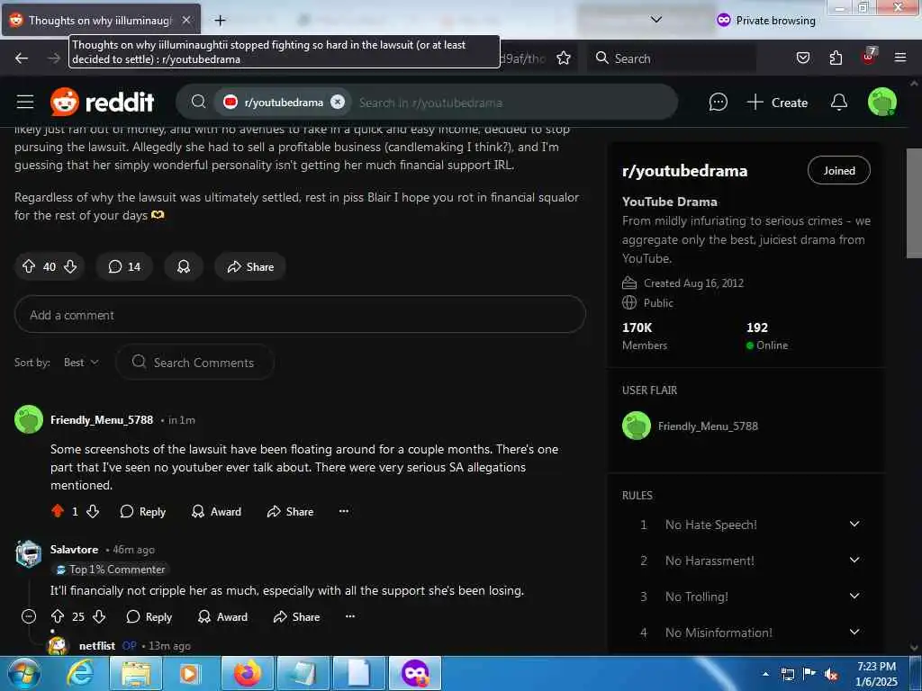Open notifications bell

838,103
